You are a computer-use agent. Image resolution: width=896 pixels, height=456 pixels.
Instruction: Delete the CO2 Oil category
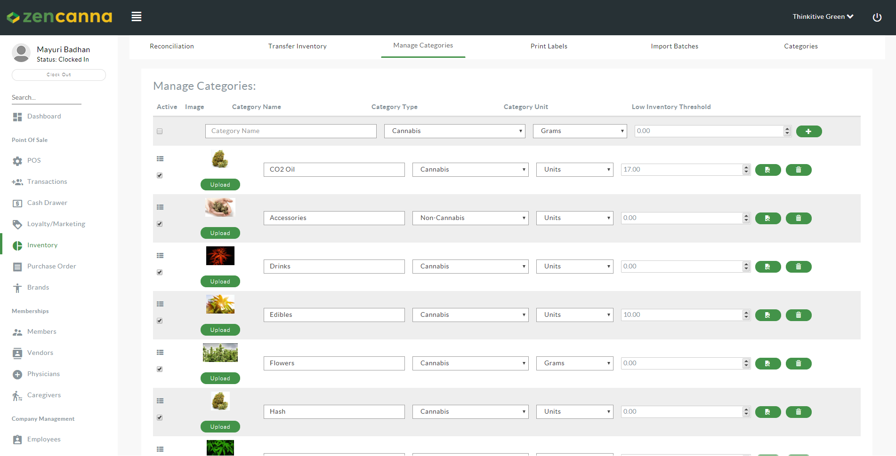799,170
